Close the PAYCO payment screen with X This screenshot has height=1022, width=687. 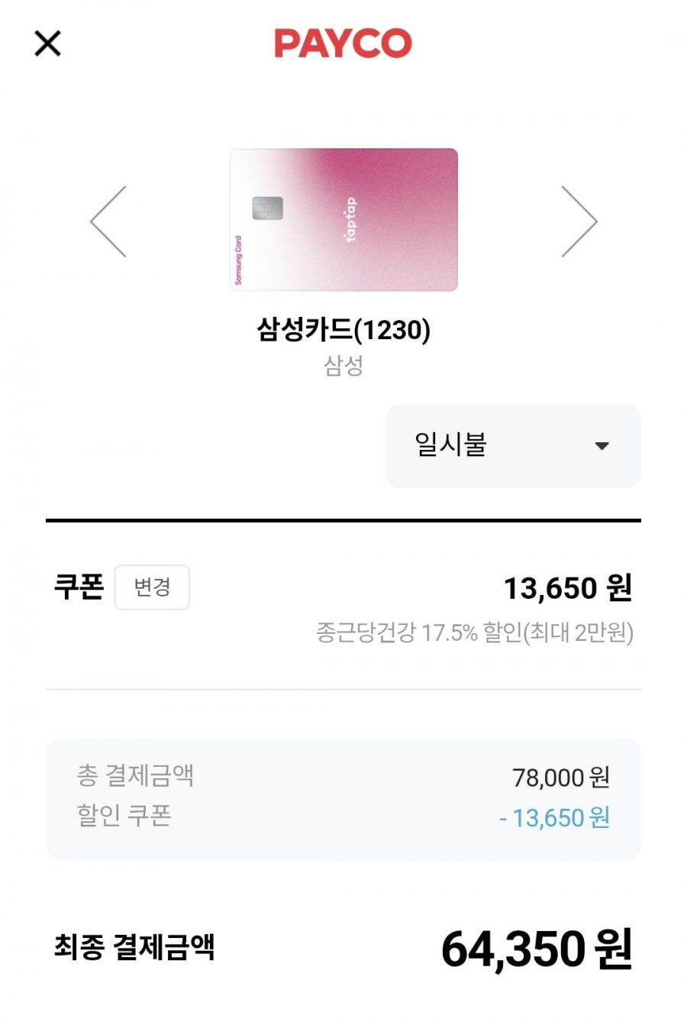(x=47, y=44)
